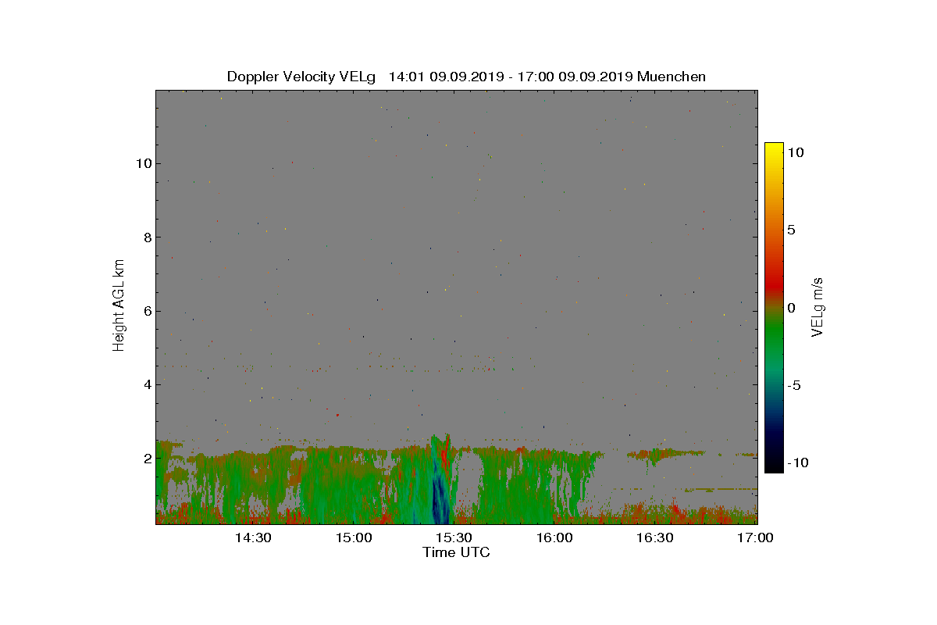Click the '14:30' time tick label
Image resolution: width=937 pixels, height=625 pixels.
[x=253, y=538]
